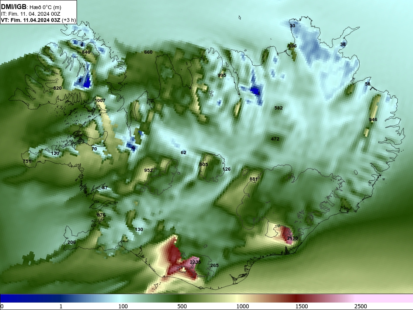The height and width of the screenshot is (310, 413).
Task: Click the 952 label in the west
Action: click(148, 170)
